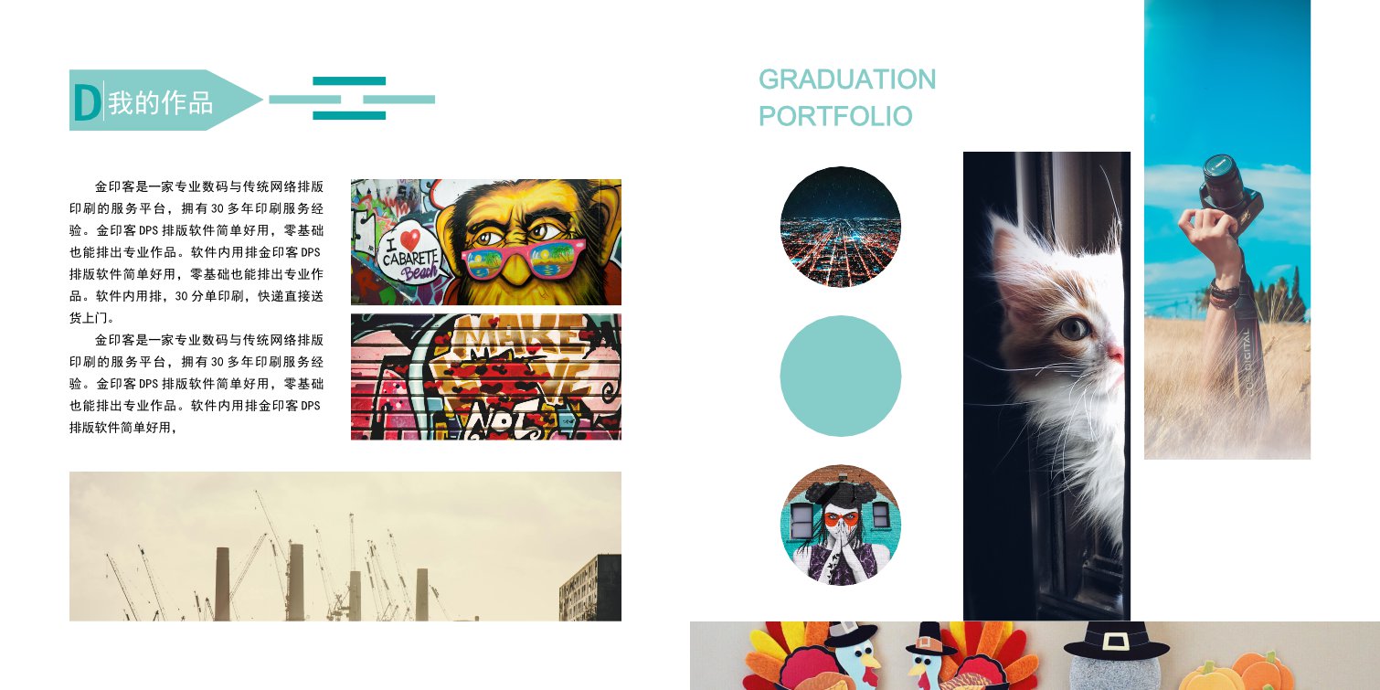Click the PORTFOLIO title text

pos(835,117)
